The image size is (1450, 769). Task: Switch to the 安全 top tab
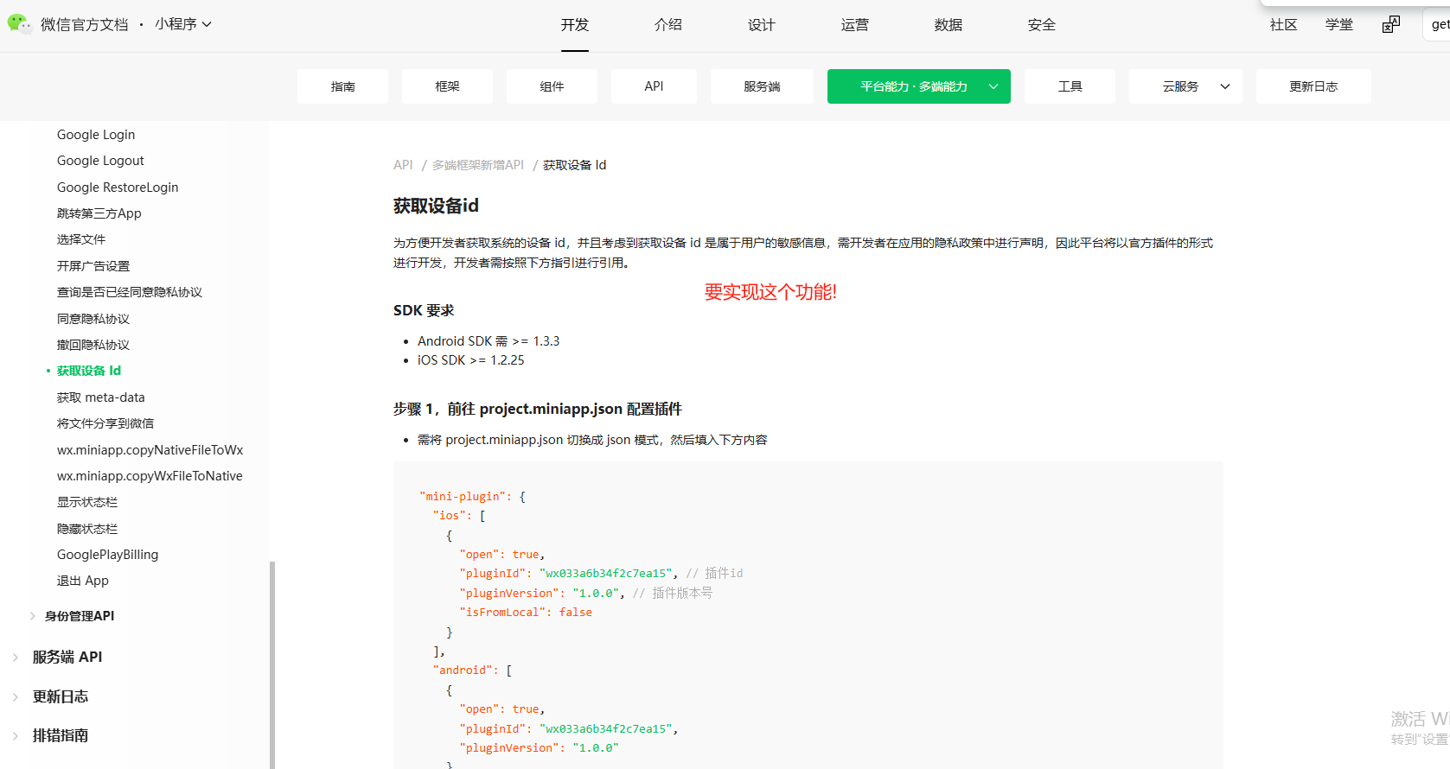point(1041,25)
